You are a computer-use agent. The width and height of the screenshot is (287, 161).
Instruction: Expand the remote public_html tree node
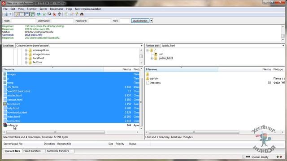click(x=152, y=58)
